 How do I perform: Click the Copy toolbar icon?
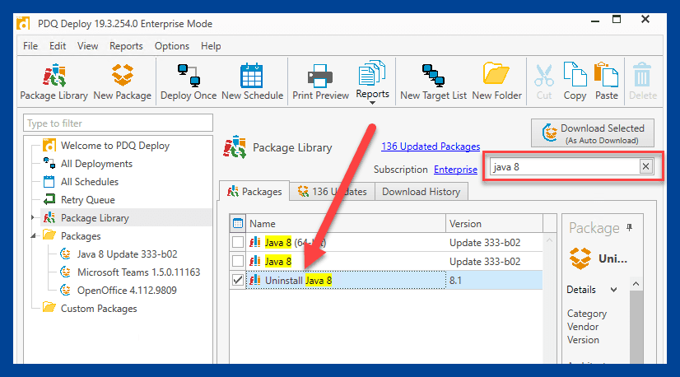coord(575,75)
